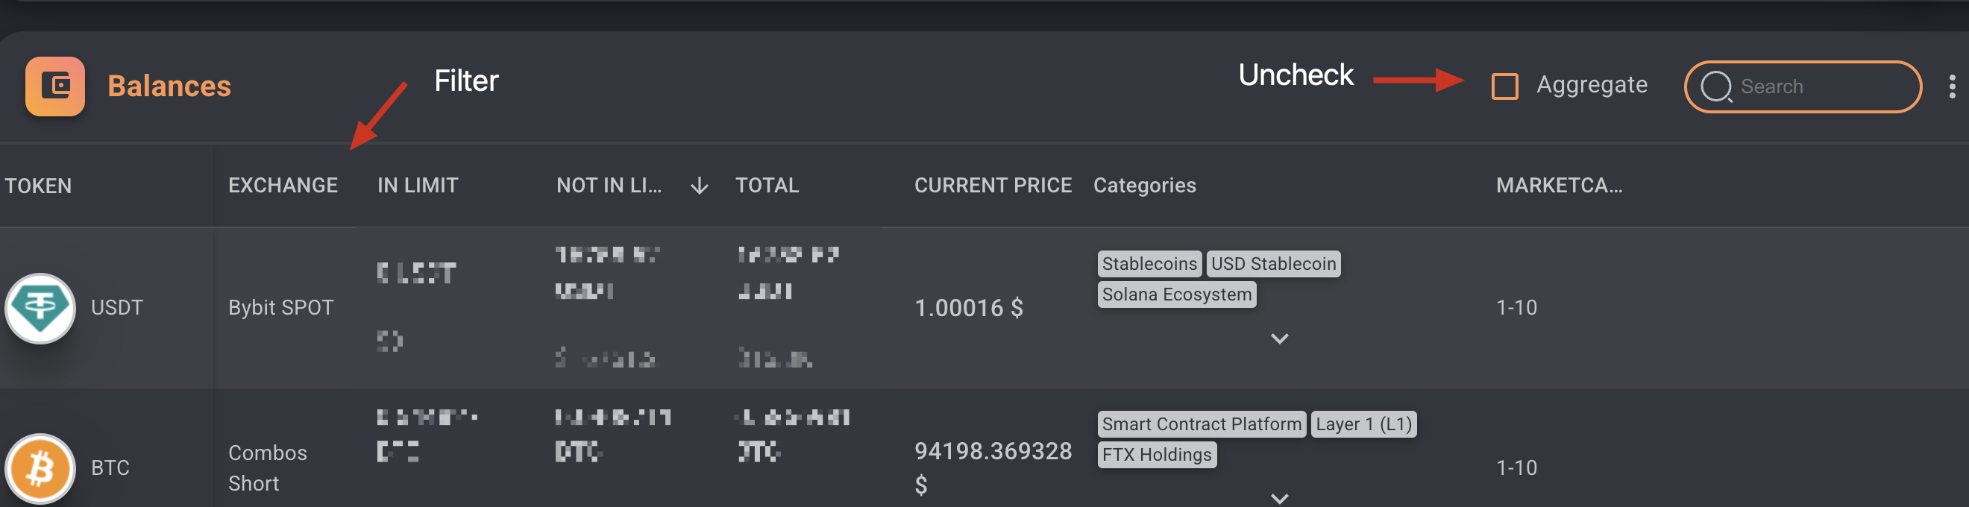Click the search magnifier icon
Image resolution: width=1969 pixels, height=507 pixels.
coord(1716,86)
